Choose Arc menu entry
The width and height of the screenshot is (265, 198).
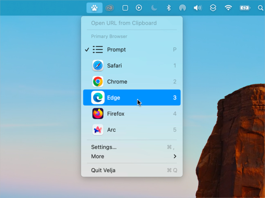(132, 130)
